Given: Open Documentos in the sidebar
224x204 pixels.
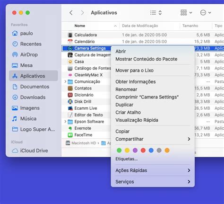Looking at the screenshot, I should [x=34, y=87].
